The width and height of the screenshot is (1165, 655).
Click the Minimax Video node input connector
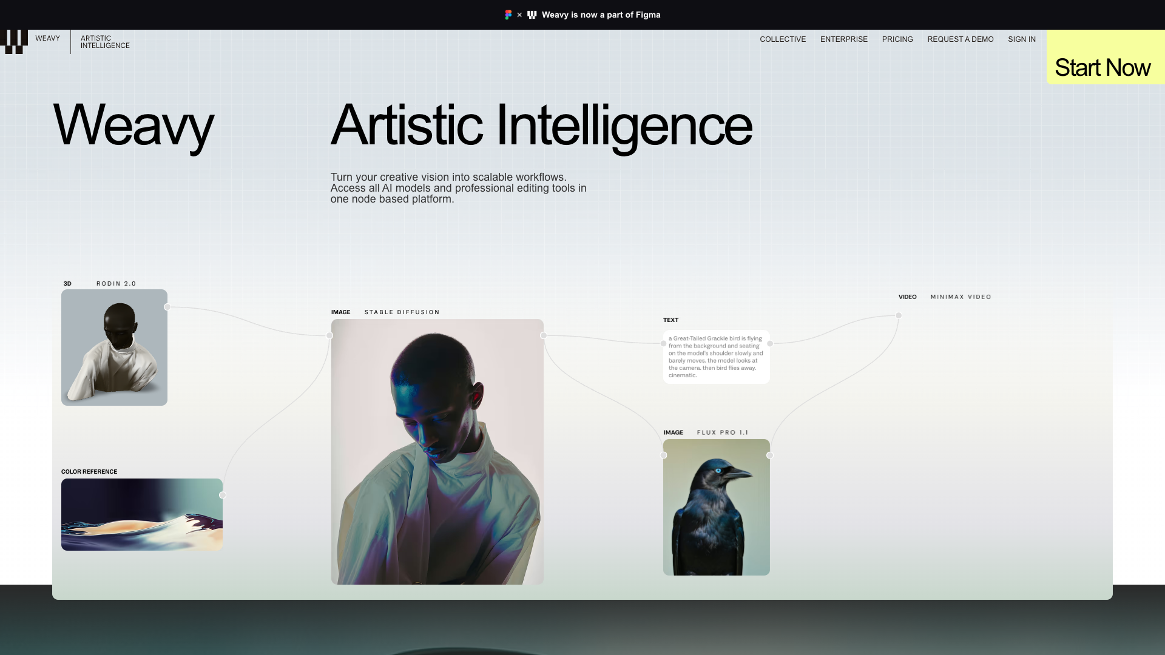[899, 315]
